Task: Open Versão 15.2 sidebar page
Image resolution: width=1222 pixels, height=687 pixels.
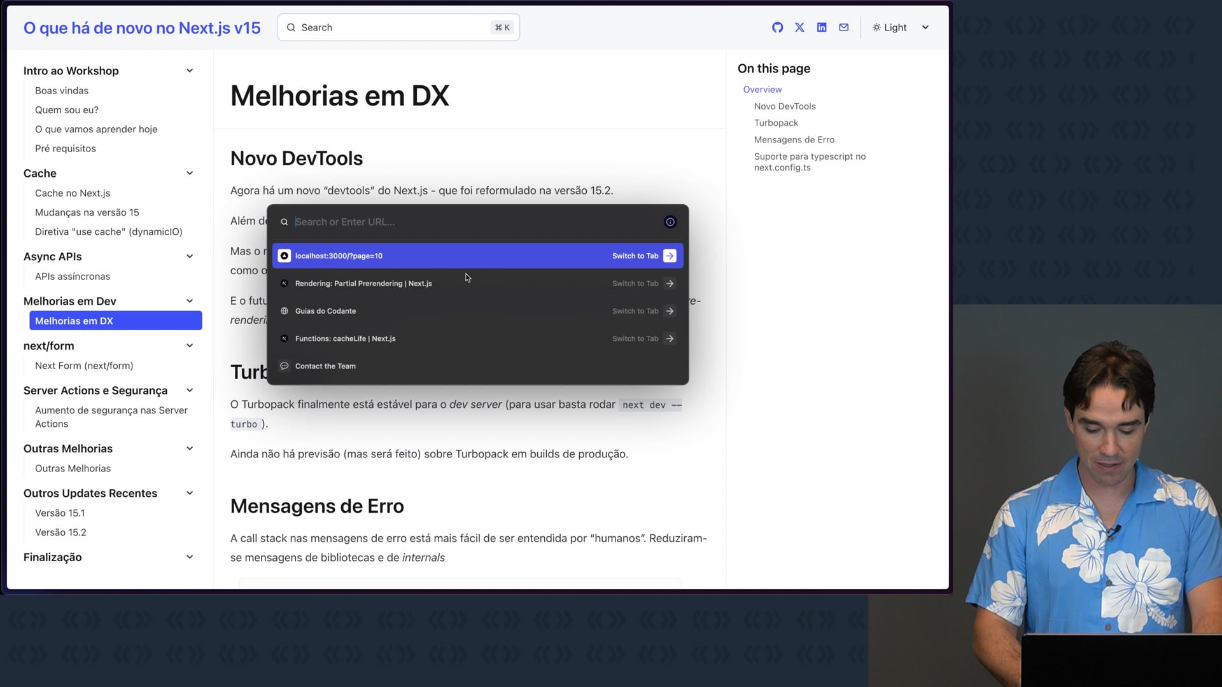Action: click(x=60, y=532)
